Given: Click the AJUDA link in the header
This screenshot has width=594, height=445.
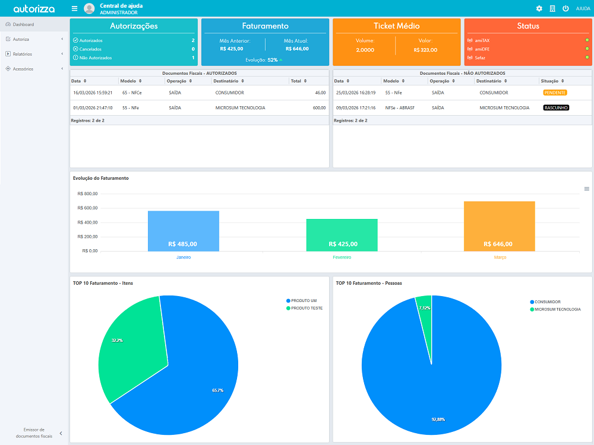Looking at the screenshot, I should [583, 9].
